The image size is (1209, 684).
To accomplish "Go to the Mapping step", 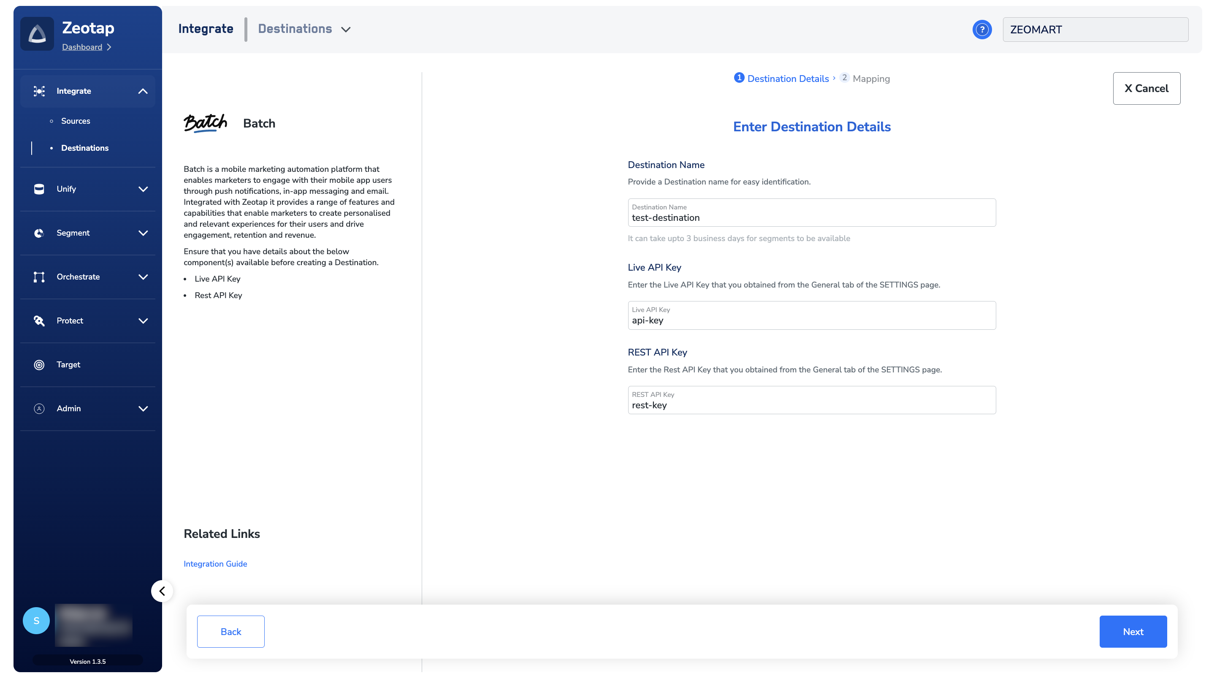I will pyautogui.click(x=870, y=79).
